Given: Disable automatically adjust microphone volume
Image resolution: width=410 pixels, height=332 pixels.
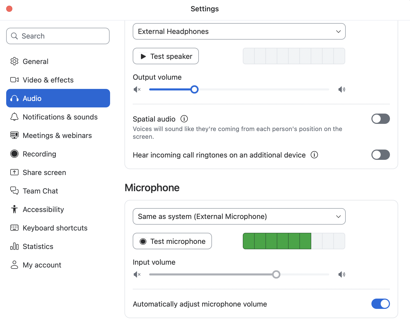Looking at the screenshot, I should tap(380, 304).
